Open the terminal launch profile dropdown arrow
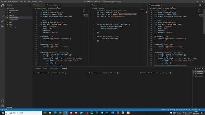Image resolution: width=205 pixels, height=115 pixels. pos(197,68)
